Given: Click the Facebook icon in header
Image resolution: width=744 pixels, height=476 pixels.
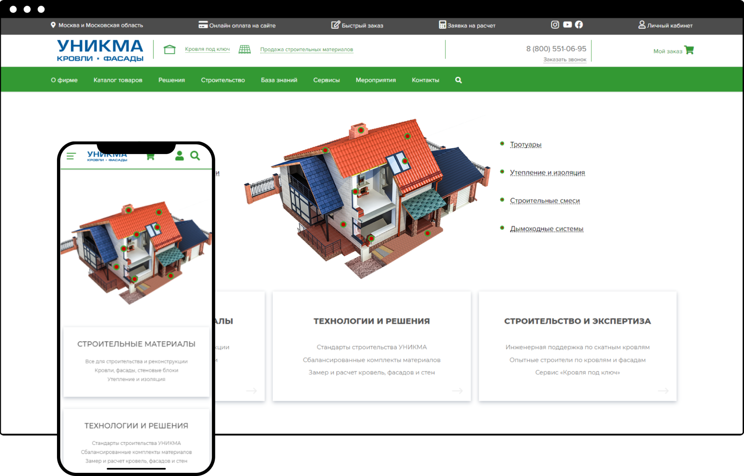Looking at the screenshot, I should [x=579, y=25].
